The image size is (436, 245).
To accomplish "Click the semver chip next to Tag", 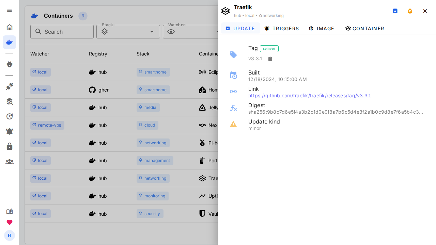I will [x=269, y=49].
